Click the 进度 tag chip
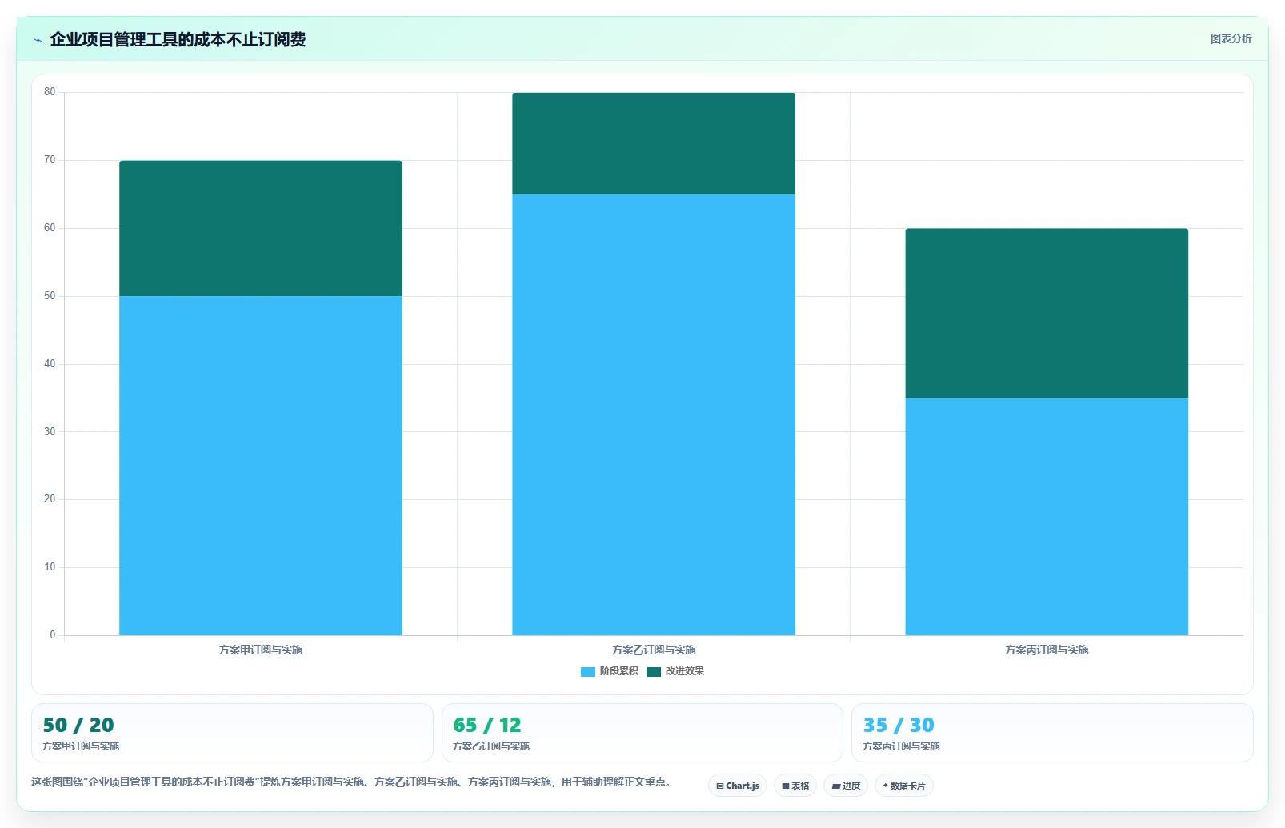 click(846, 786)
